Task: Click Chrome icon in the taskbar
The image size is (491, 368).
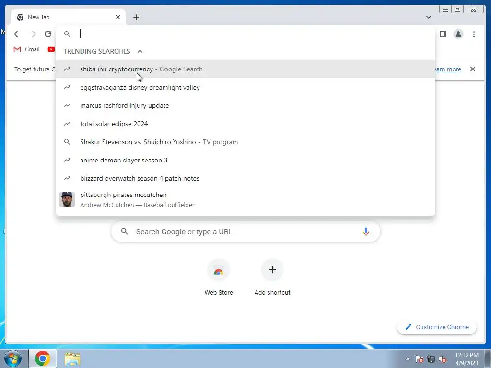Action: [43, 358]
